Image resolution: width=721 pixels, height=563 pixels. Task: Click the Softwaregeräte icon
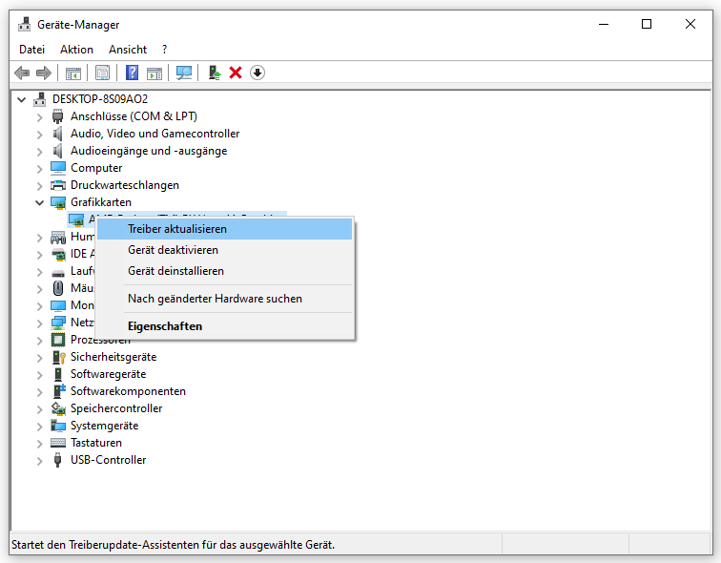click(x=58, y=374)
